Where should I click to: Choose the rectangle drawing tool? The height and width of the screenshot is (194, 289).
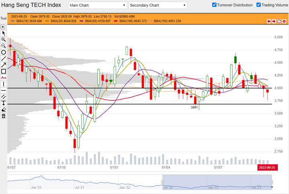[x=4, y=71]
